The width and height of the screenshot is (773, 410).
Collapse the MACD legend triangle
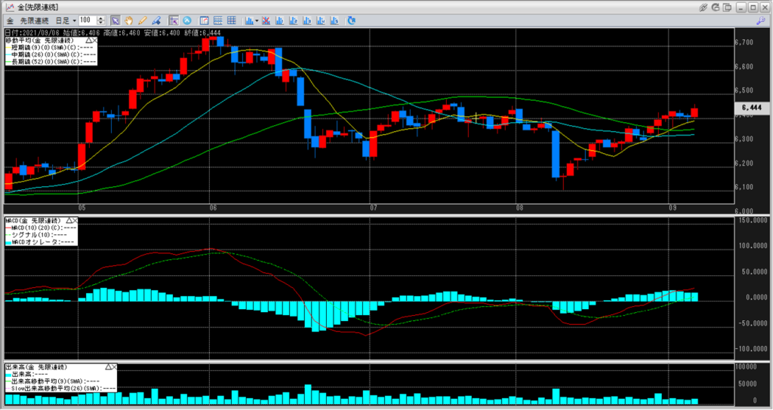pos(69,221)
